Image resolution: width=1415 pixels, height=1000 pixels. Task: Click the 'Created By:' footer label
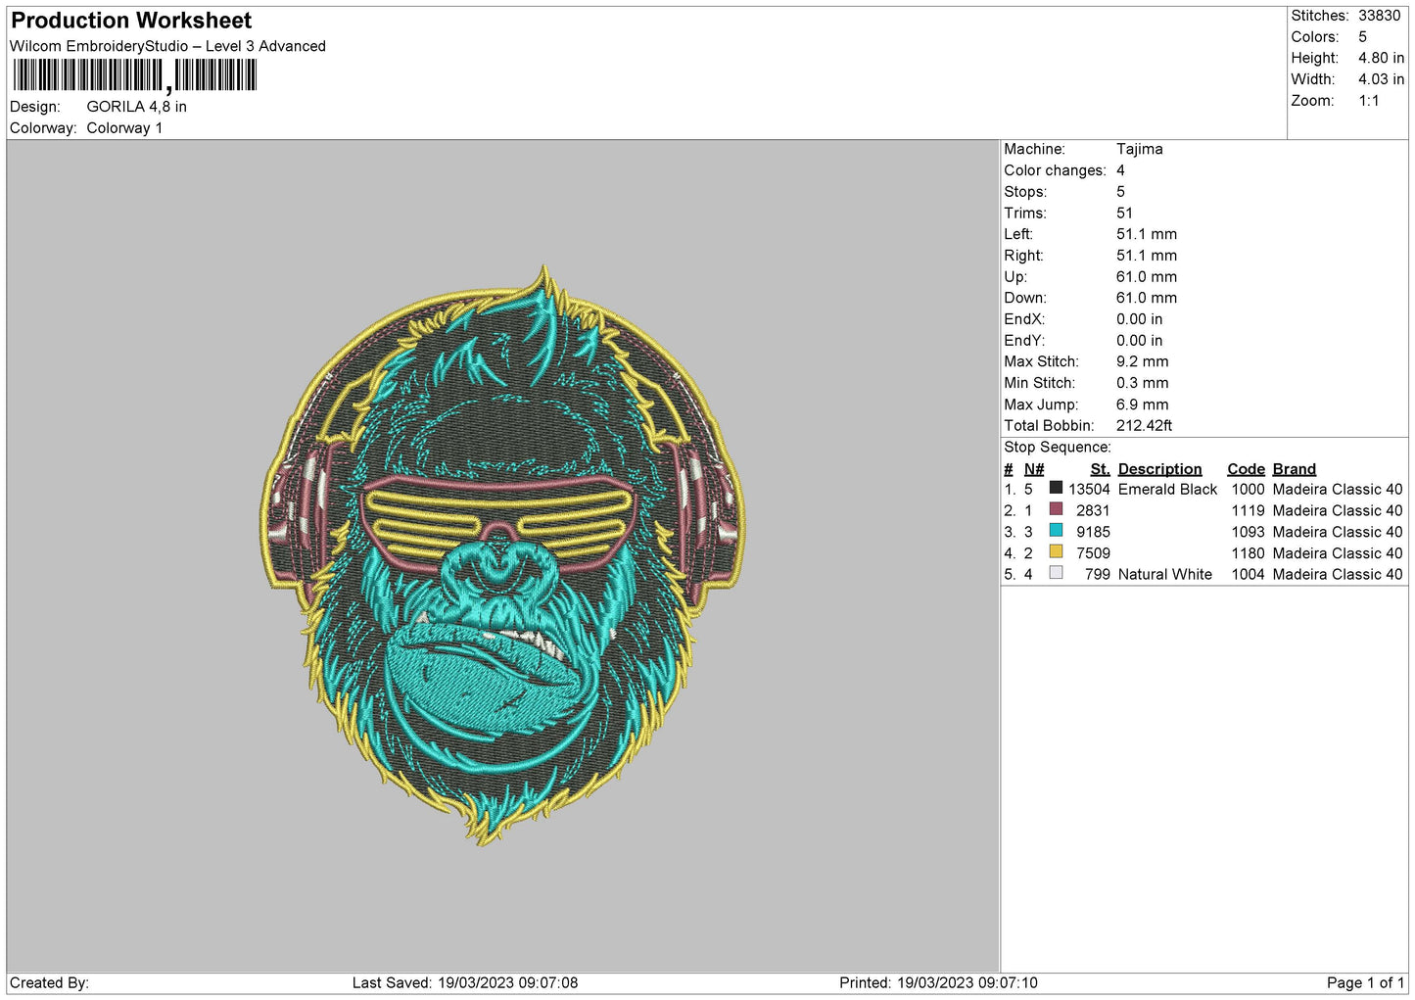[49, 983]
